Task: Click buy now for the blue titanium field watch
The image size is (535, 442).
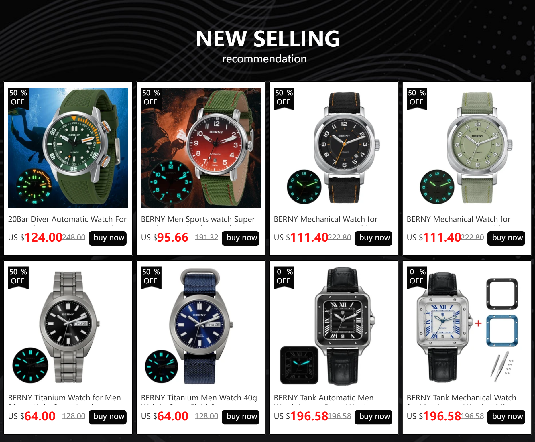Action: [241, 417]
